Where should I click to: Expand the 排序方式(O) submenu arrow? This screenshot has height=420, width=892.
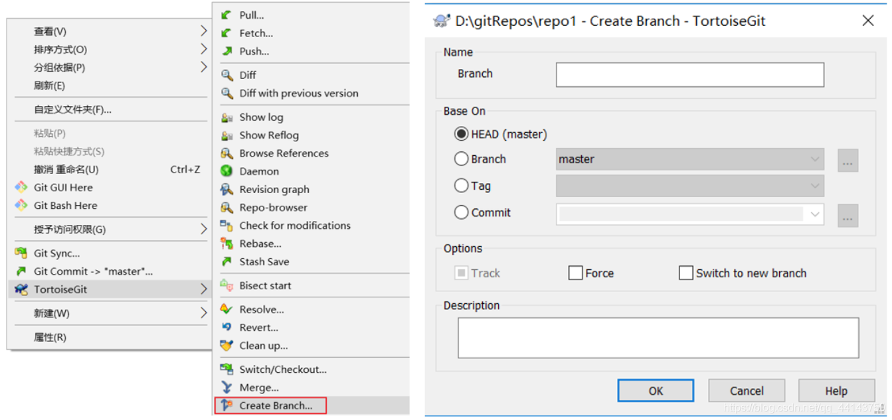coord(204,49)
